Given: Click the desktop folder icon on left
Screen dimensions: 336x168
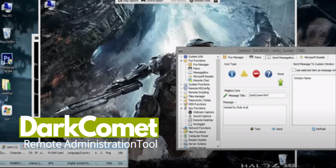Looking at the screenshot, I should click(x=7, y=85).
